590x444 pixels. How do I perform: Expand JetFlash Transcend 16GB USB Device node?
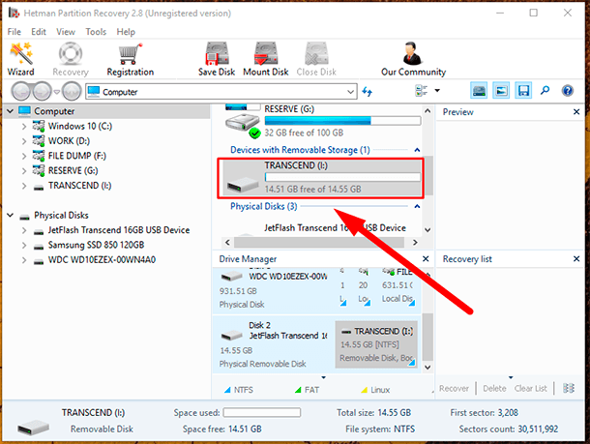click(x=24, y=230)
